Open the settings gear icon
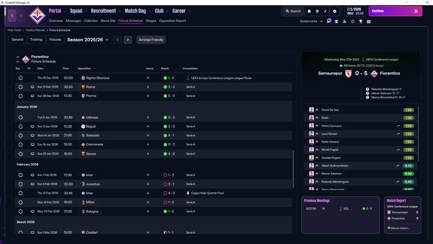This screenshot has height=244, width=433. pyautogui.click(x=335, y=11)
